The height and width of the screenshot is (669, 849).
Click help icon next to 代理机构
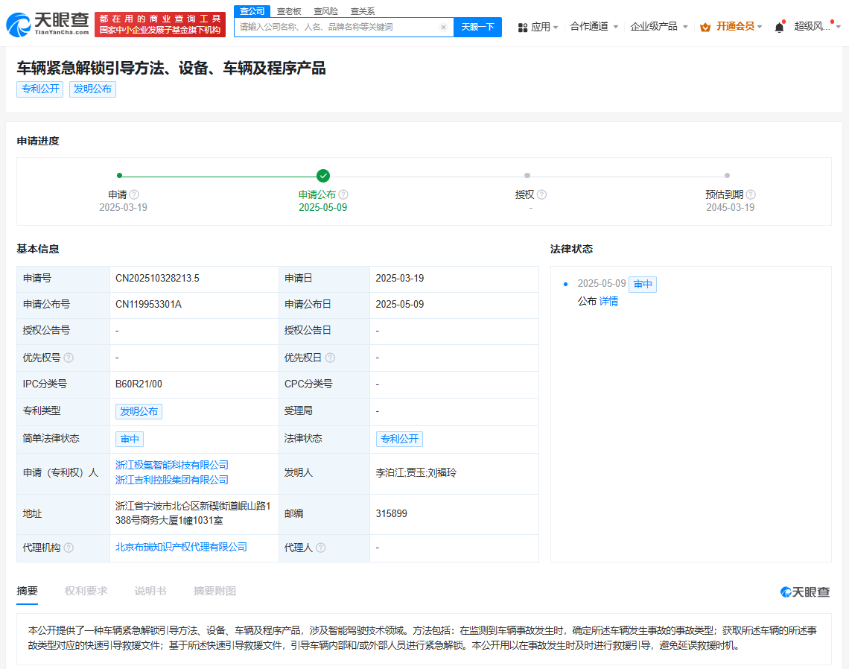point(69,548)
